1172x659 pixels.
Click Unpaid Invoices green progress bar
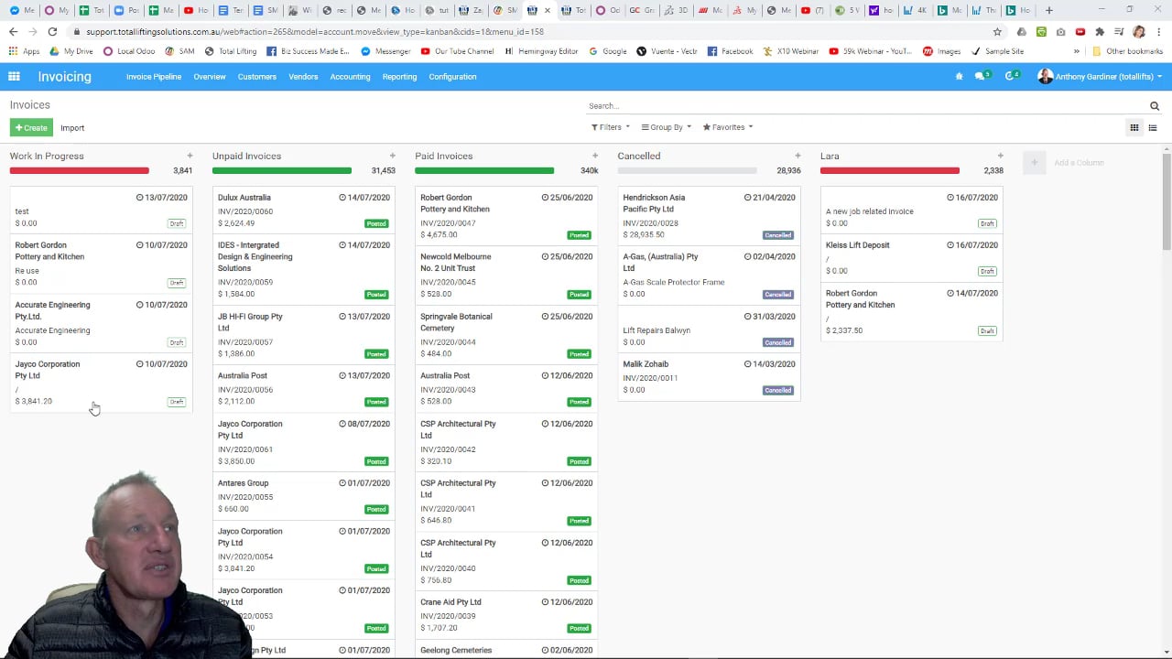282,170
